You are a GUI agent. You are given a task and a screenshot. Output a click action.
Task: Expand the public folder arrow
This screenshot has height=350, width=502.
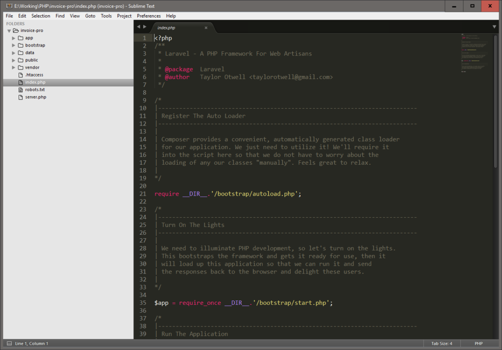click(x=14, y=60)
